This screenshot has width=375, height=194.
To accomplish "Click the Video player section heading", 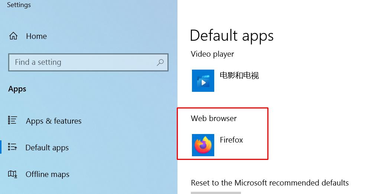I will [212, 54].
